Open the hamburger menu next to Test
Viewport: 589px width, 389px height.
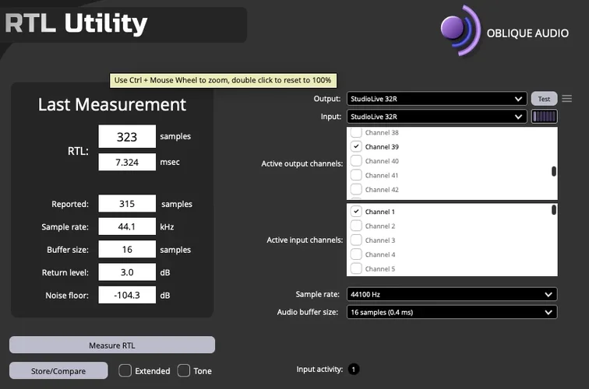[x=567, y=99]
